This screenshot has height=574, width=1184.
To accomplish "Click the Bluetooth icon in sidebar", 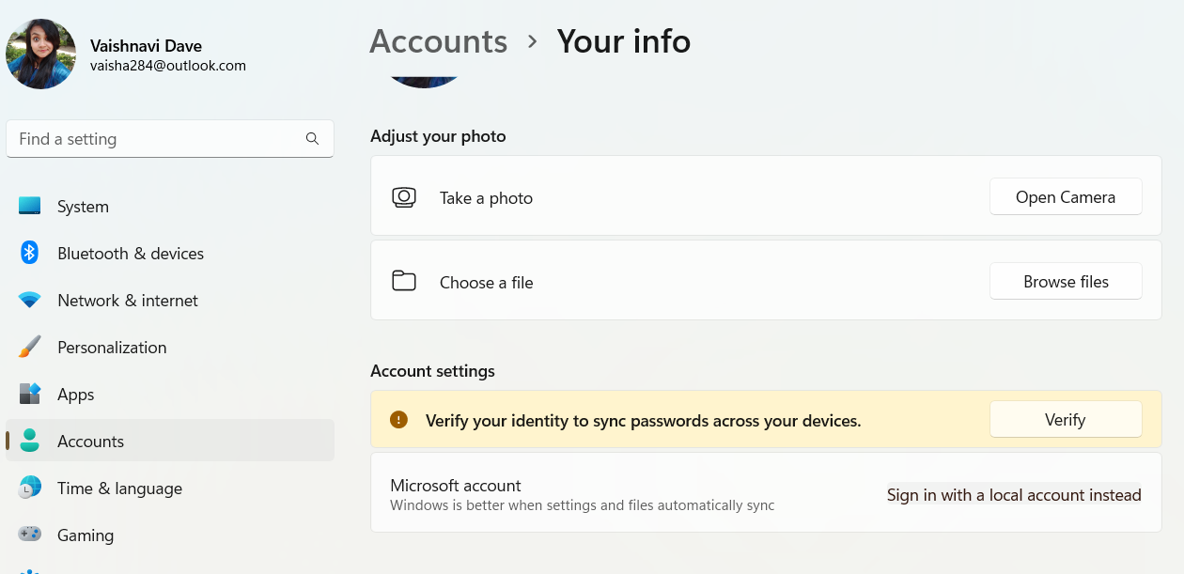I will click(x=30, y=253).
